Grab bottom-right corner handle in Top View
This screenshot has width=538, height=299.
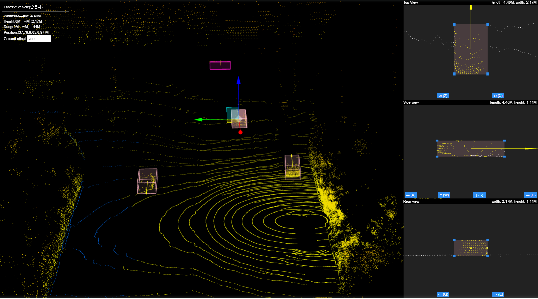tap(488, 74)
